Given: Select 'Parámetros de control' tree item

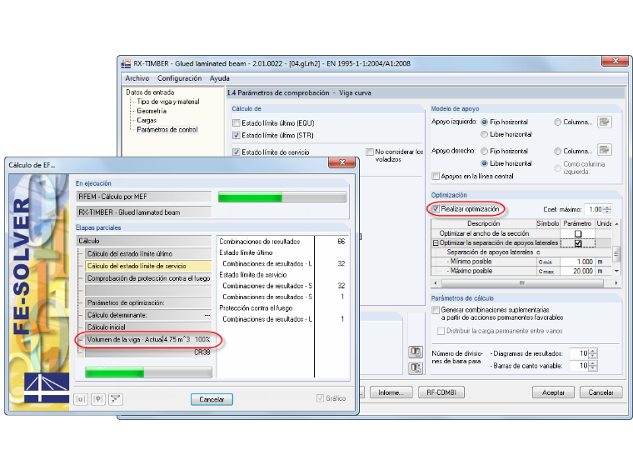Looking at the screenshot, I should pos(167,130).
